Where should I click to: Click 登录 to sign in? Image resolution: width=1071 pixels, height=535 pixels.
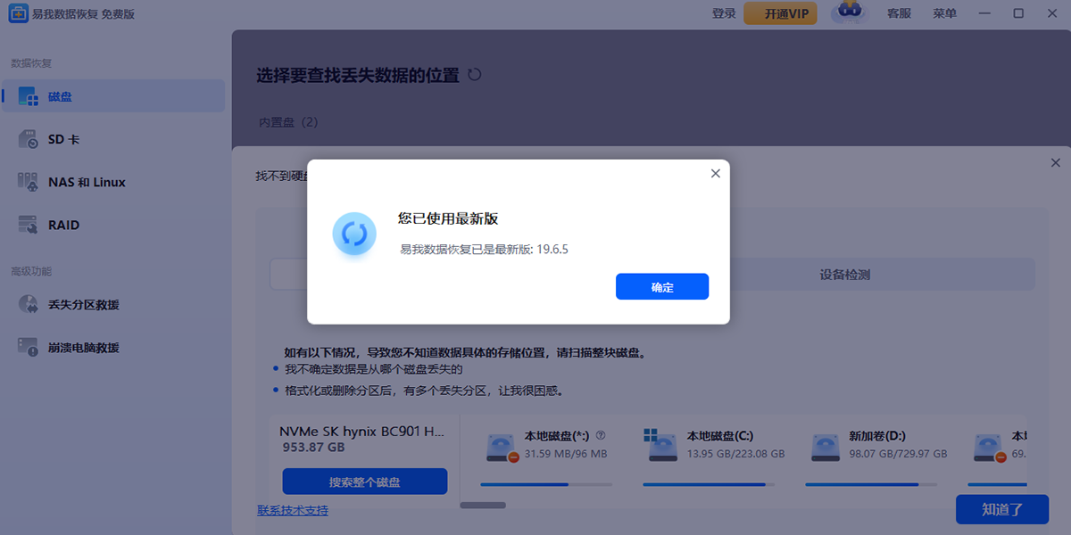(723, 13)
